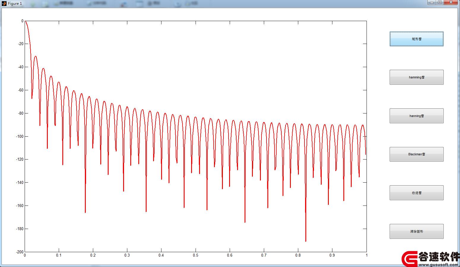Click the y-axis tick label -200
The height and width of the screenshot is (267, 460).
(19, 252)
